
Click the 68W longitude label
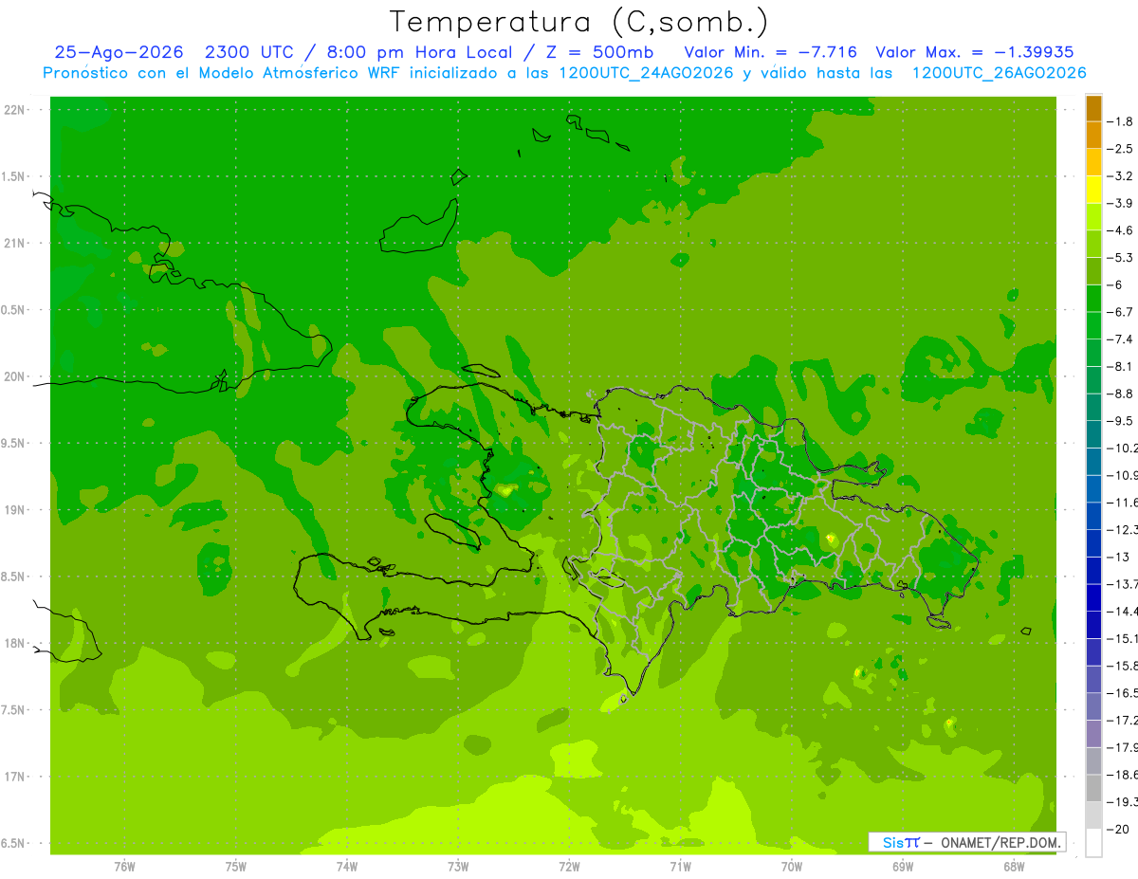pos(1014,867)
